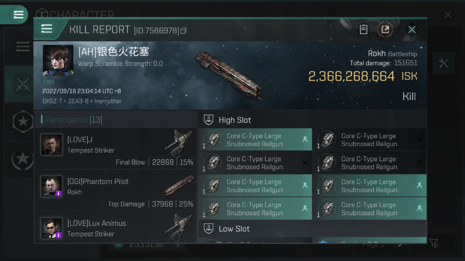This screenshot has height=261, width=465.
Task: Close the kill report window
Action: [412, 29]
